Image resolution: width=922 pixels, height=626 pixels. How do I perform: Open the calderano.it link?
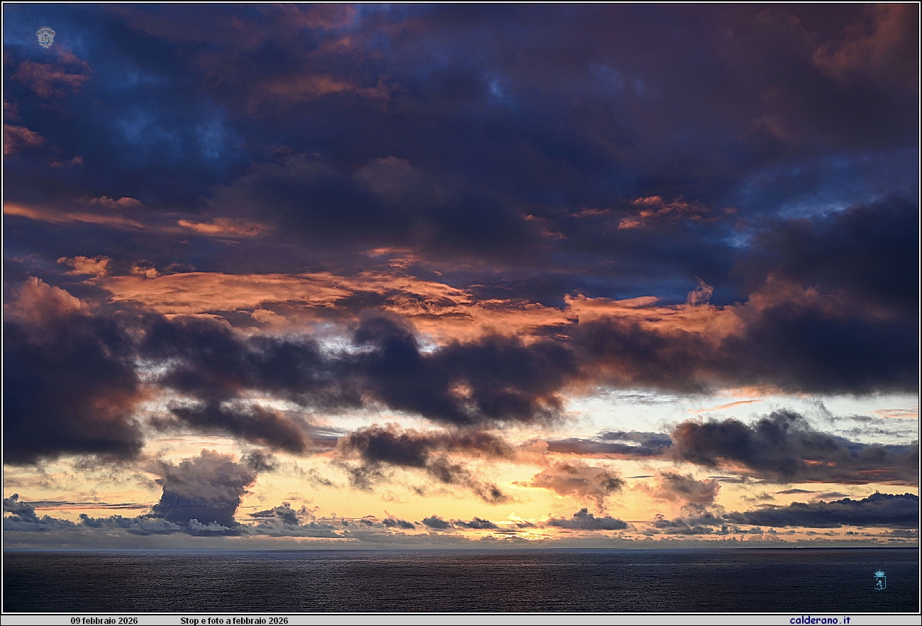pos(820,620)
